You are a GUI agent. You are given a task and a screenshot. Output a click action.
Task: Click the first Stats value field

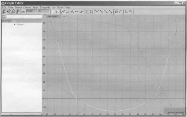pos(32,12)
